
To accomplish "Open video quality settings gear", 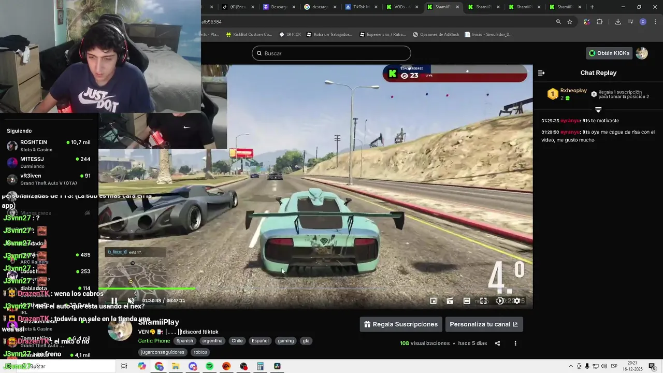I will 516,301.
